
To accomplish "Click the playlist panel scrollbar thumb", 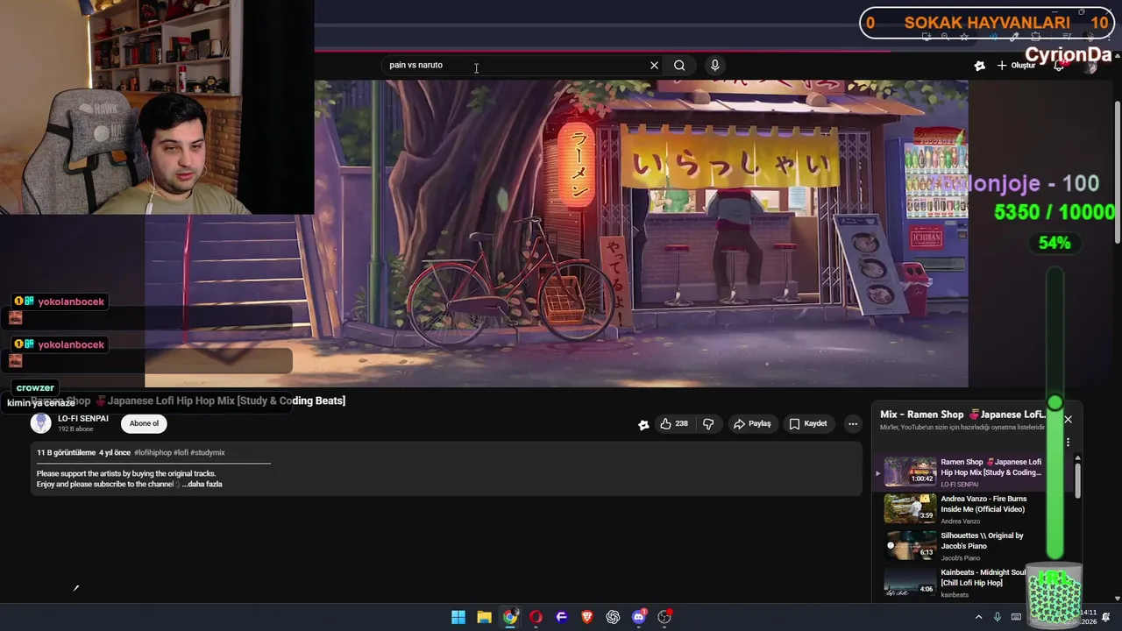I will pyautogui.click(x=1077, y=479).
